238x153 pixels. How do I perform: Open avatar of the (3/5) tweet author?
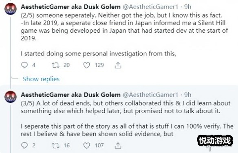point(11,97)
